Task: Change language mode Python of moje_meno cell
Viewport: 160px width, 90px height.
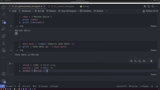Action: [153, 50]
